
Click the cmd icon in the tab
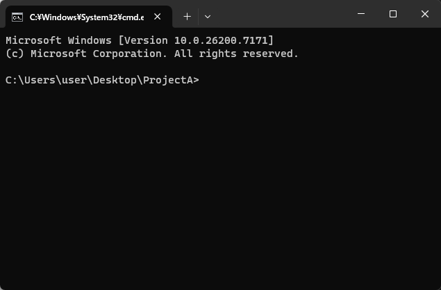point(17,16)
